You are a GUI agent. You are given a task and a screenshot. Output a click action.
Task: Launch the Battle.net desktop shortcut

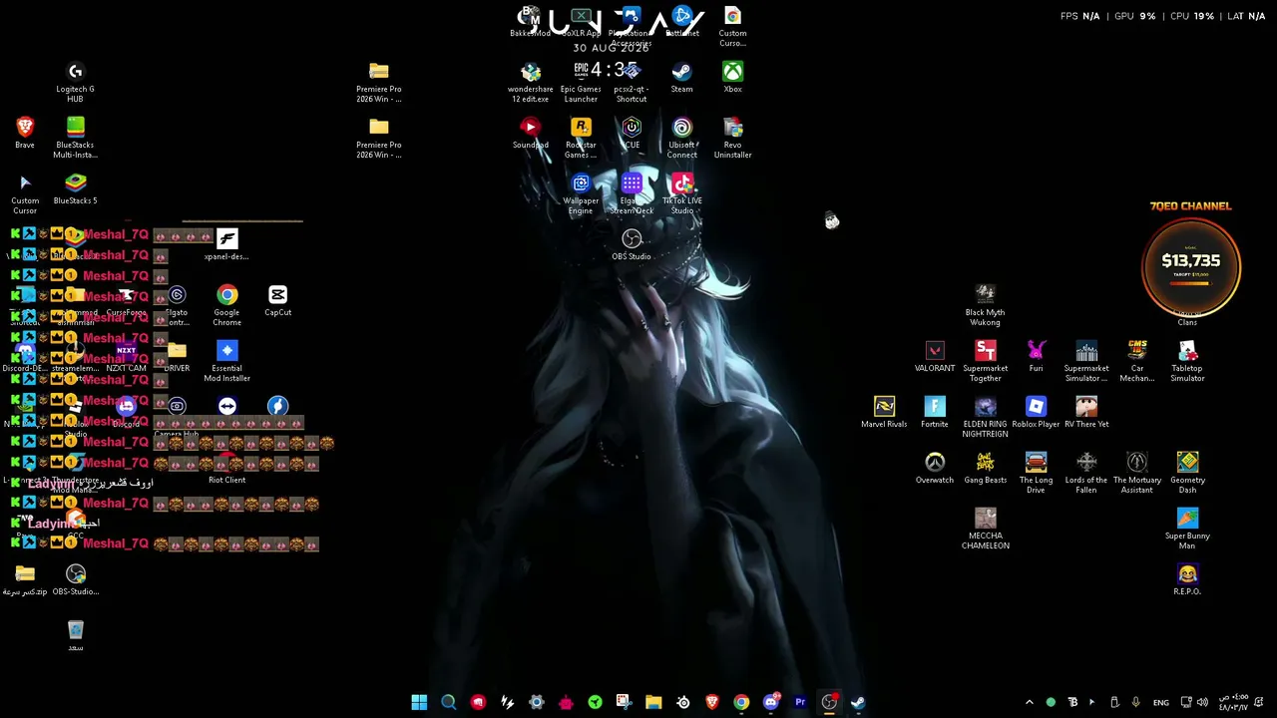click(x=682, y=22)
